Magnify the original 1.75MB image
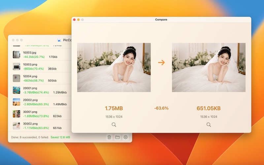The image size is (264, 165). (x=114, y=125)
